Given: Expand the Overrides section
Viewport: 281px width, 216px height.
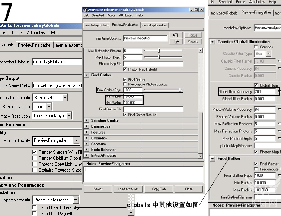Looking at the screenshot, I should 87,138.
